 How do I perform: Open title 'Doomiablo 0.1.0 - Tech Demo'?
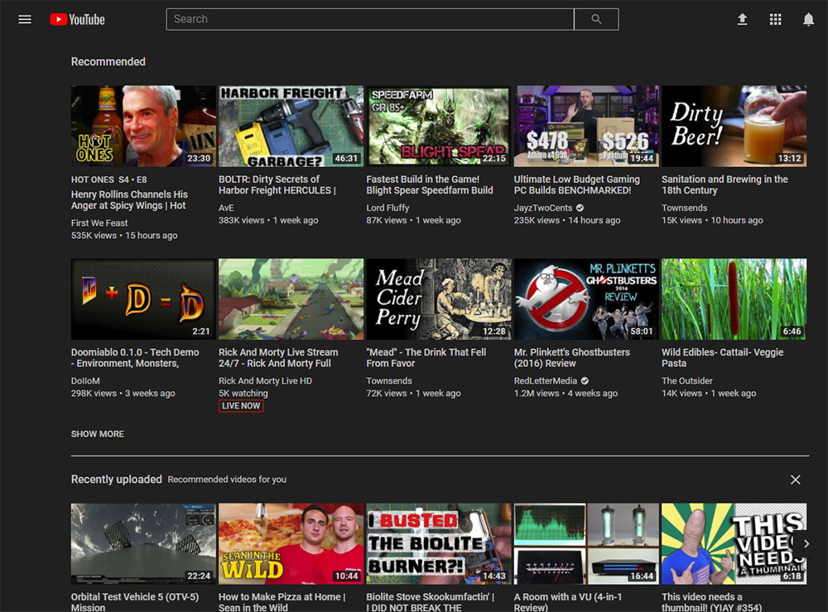pyautogui.click(x=135, y=358)
